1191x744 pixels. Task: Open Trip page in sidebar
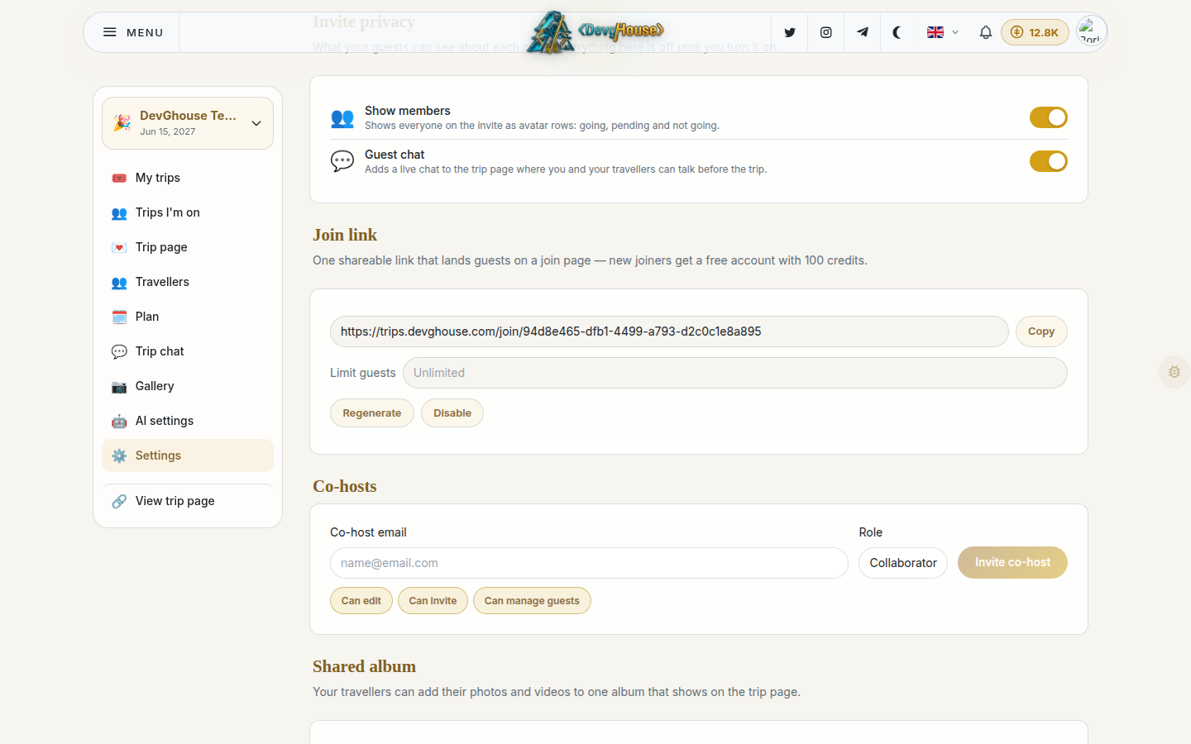188,247
